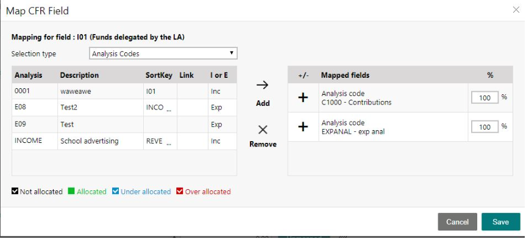
Task: Toggle the Over allocated checkbox
Action: [179, 191]
